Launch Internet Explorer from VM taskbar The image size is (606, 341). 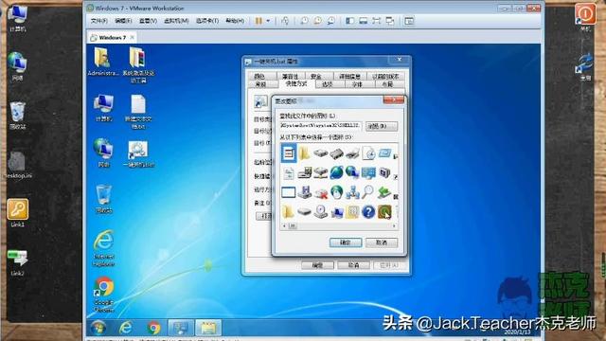tap(125, 328)
